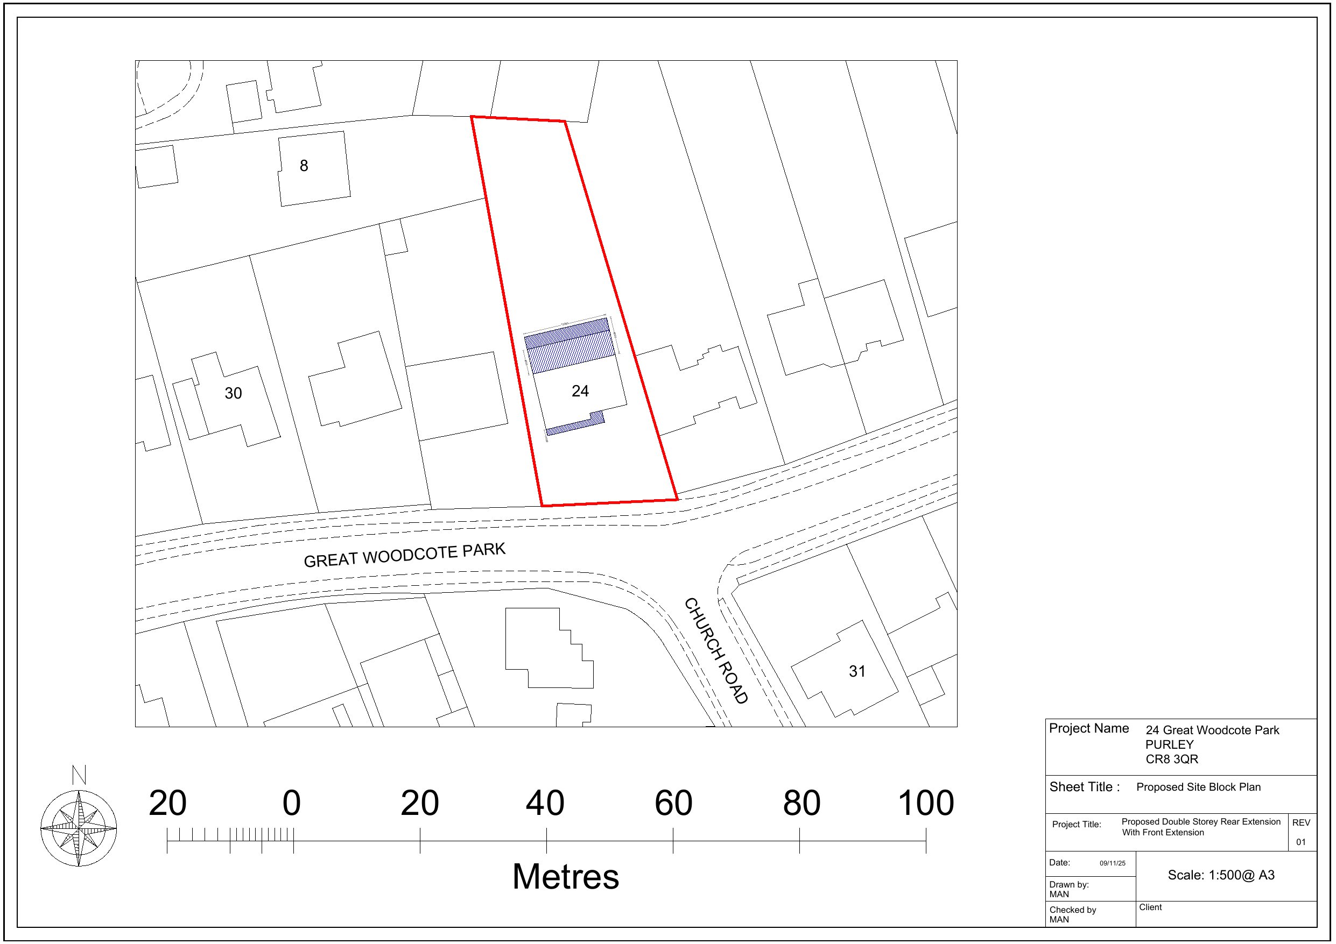Click the Scale: 1:500@ A3 text
Viewport: 1336px width, 944px height.
(1221, 875)
